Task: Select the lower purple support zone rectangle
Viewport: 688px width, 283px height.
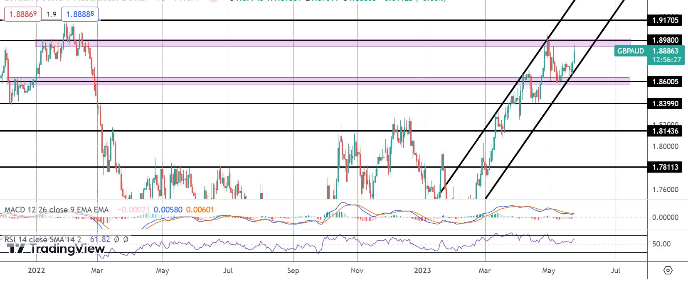Action: tap(318, 81)
